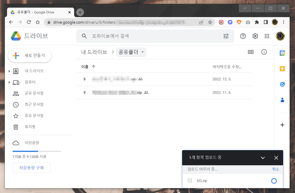Select the zip file modified 2022. 11. 6.
The image size is (295, 193).
pos(164,93)
